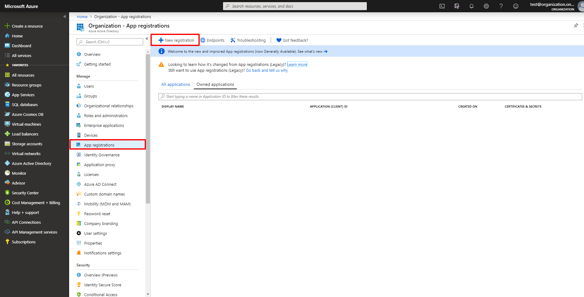Collapse the Azure AD resource menu

[x=147, y=39]
